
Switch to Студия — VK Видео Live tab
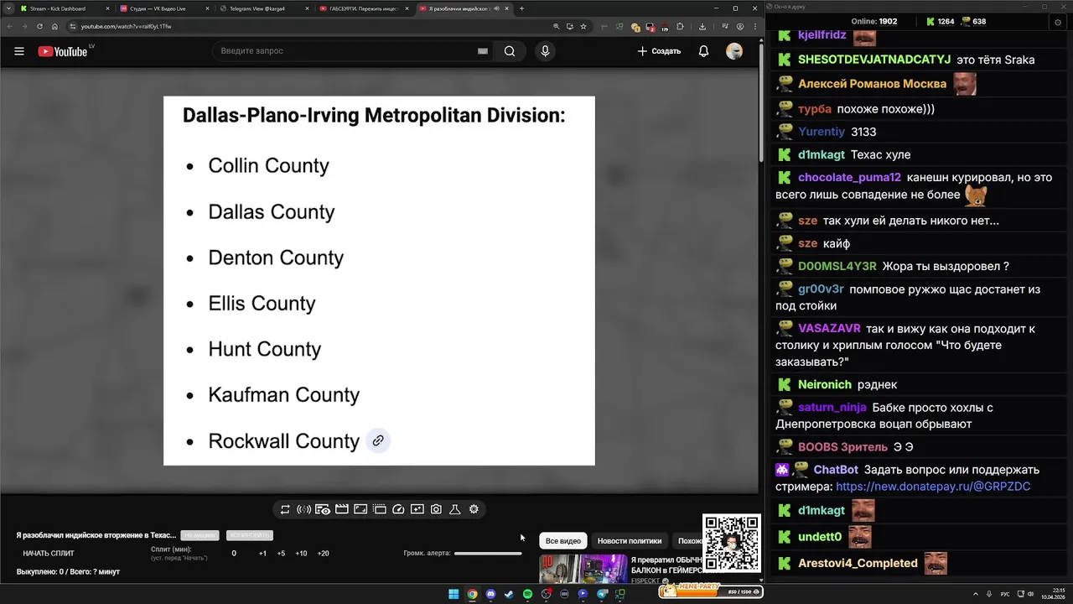click(163, 8)
